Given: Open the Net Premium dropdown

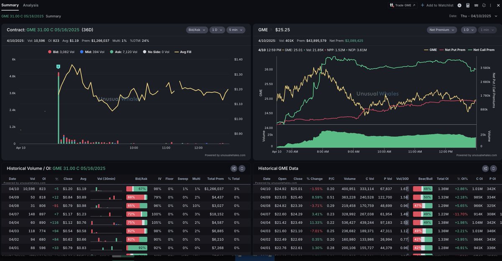Looking at the screenshot, I should (443, 30).
